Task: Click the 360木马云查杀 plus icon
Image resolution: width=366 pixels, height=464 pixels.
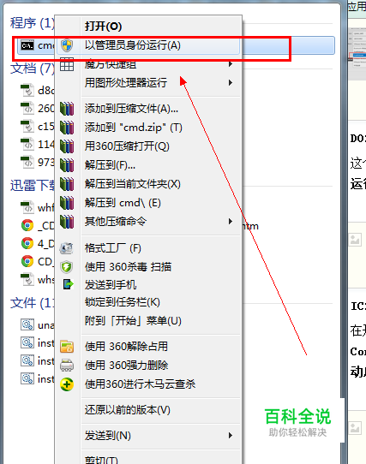Action: (x=67, y=384)
